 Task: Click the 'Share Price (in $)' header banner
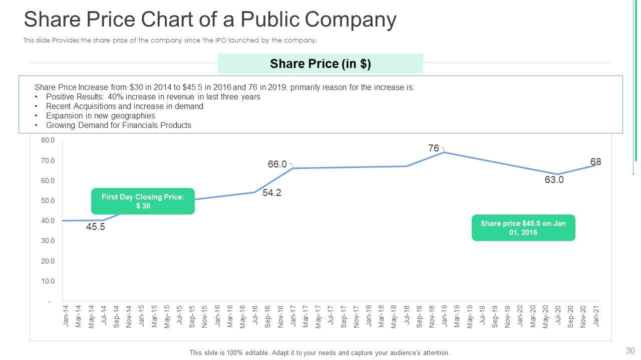[320, 63]
